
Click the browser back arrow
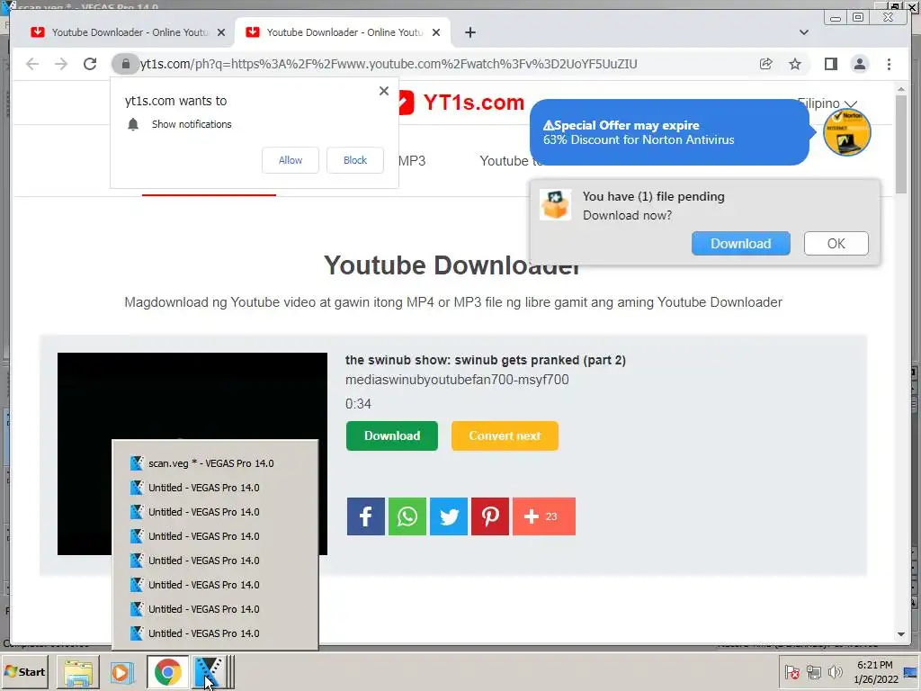[x=32, y=64]
